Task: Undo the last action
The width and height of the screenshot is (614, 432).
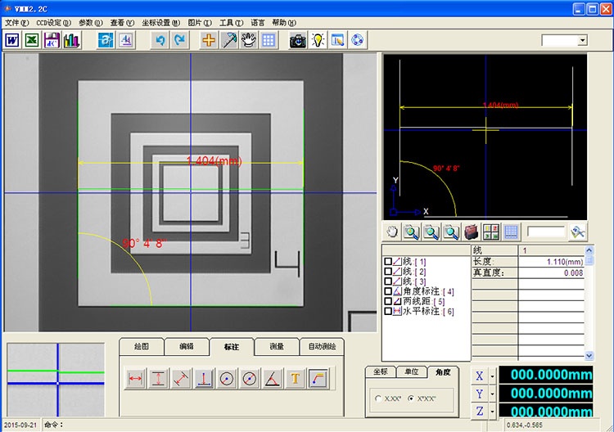Action: (x=160, y=40)
